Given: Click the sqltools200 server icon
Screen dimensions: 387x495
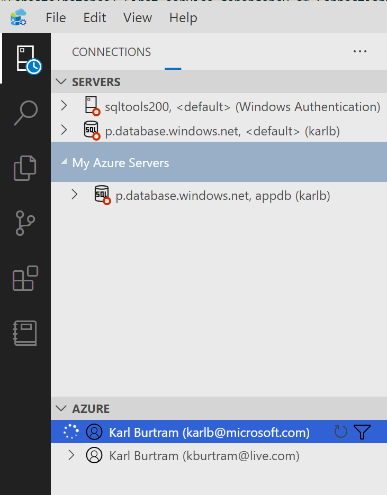Looking at the screenshot, I should tap(92, 106).
